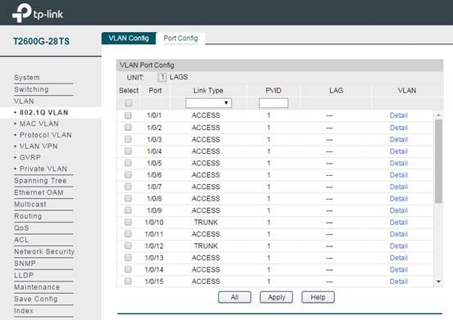Viewport: 453px width, 320px height.
Task: Select the checkbox for port 1/0/14
Action: coord(128,269)
